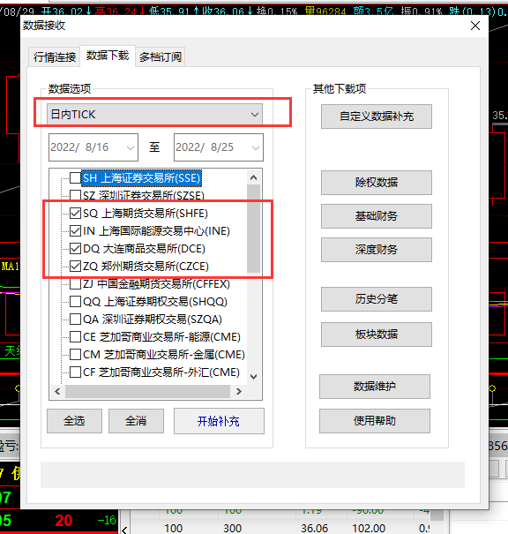Switch to the 行情连接 tab

click(55, 56)
